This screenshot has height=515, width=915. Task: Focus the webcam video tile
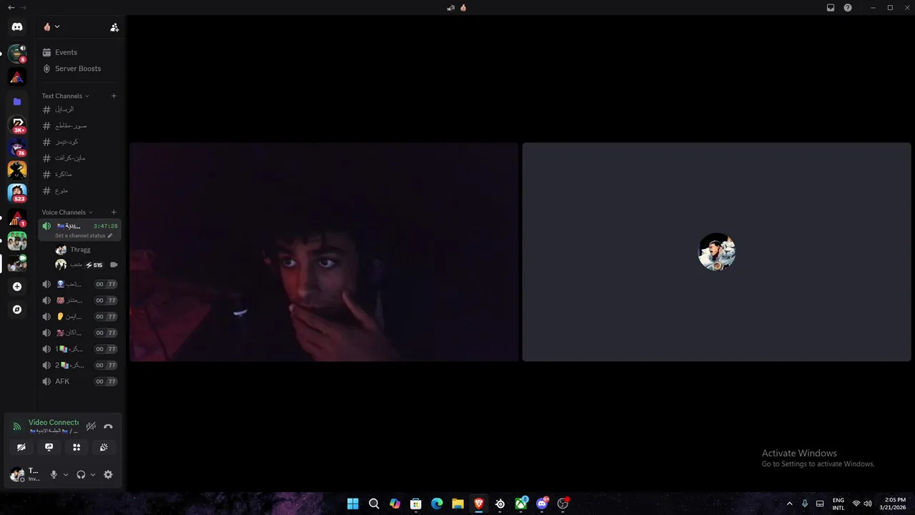(324, 252)
